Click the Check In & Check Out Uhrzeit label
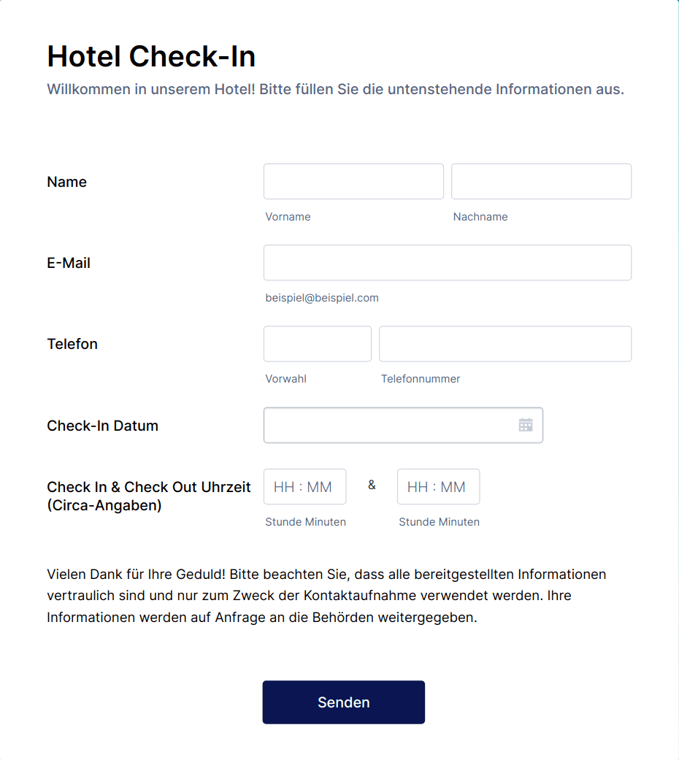The image size is (679, 760). [x=149, y=496]
